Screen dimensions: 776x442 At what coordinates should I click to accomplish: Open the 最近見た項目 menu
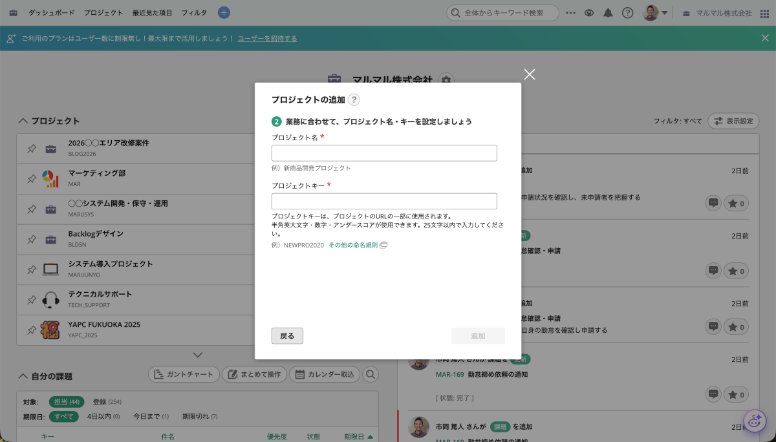click(x=152, y=13)
